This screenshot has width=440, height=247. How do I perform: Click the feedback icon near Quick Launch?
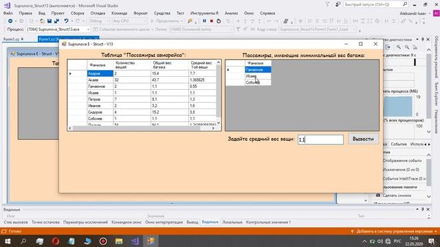point(338,5)
